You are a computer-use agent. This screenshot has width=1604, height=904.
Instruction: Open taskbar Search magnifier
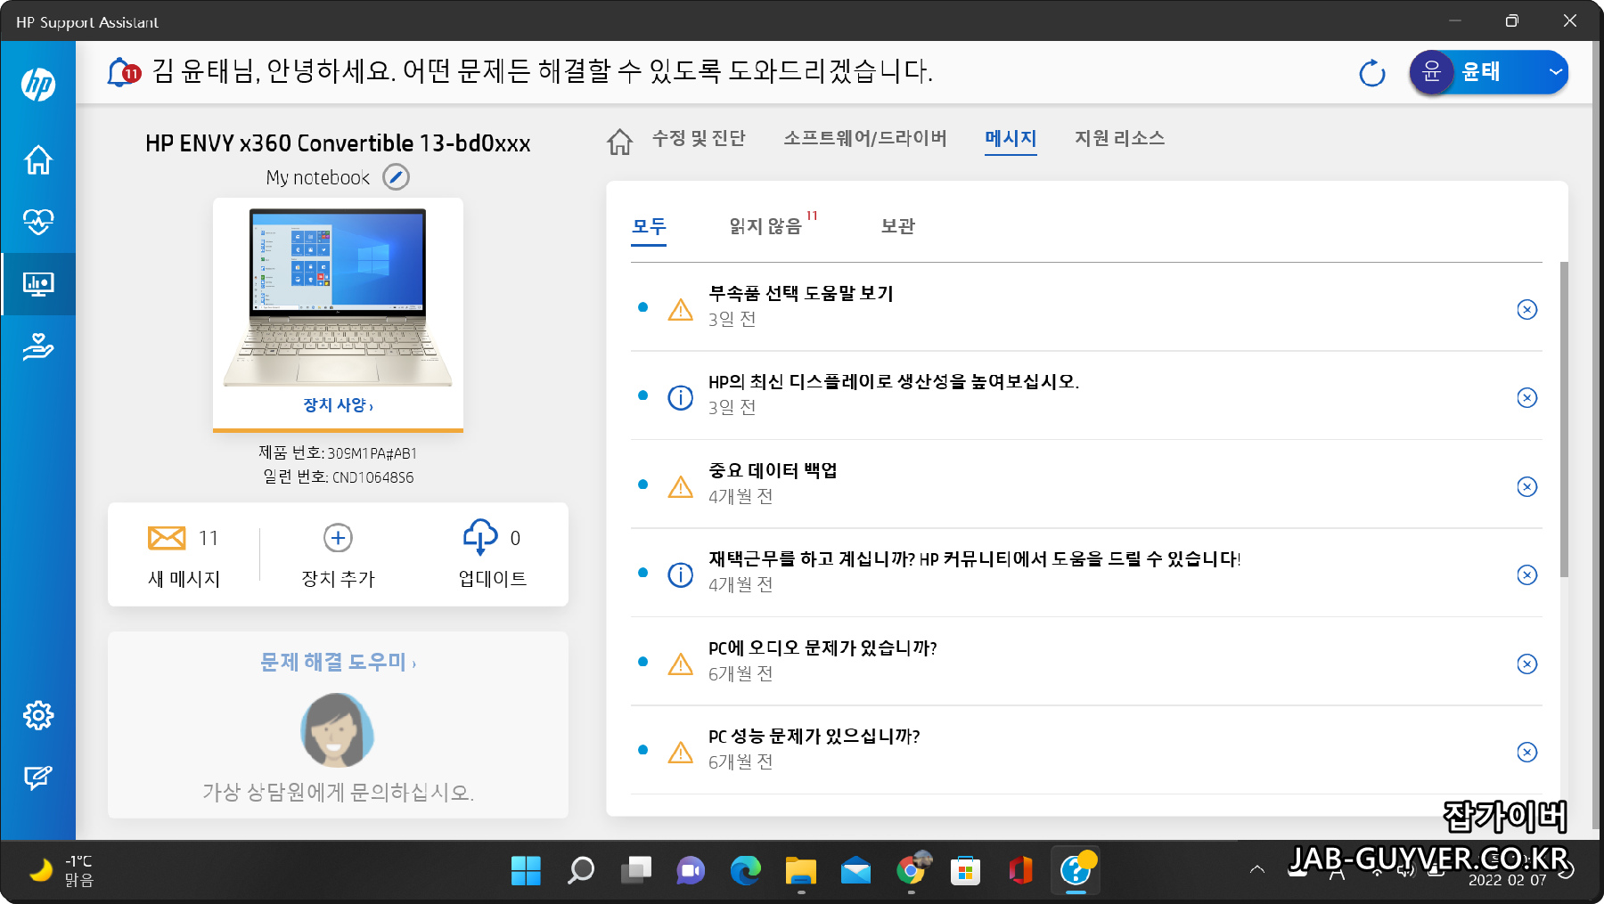click(581, 870)
